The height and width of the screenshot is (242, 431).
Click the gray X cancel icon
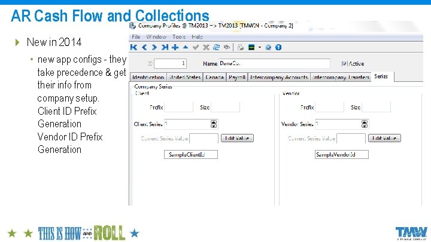pos(206,47)
